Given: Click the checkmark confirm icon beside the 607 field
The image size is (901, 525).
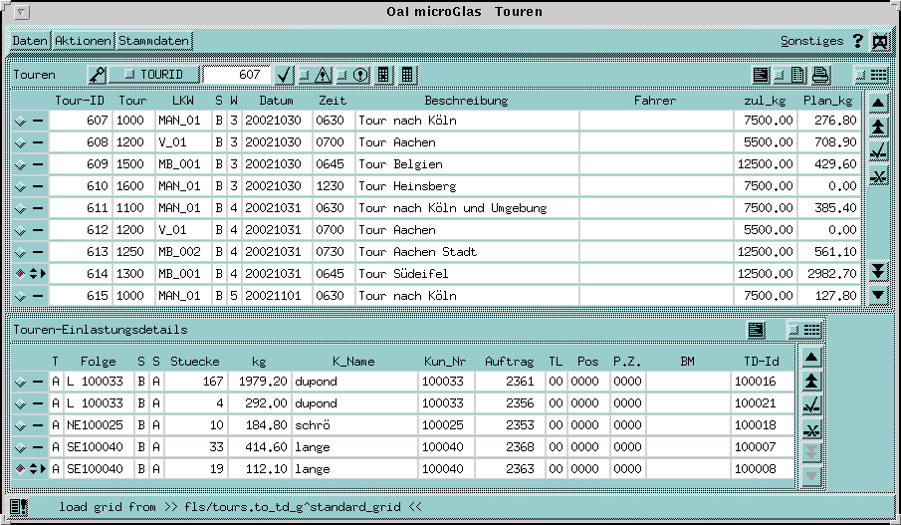Looking at the screenshot, I should tap(285, 75).
